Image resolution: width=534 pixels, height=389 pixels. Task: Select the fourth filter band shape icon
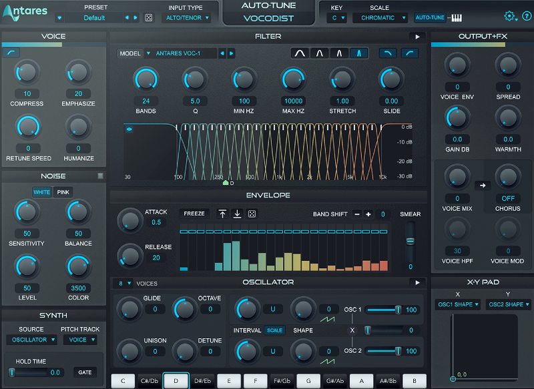click(358, 52)
